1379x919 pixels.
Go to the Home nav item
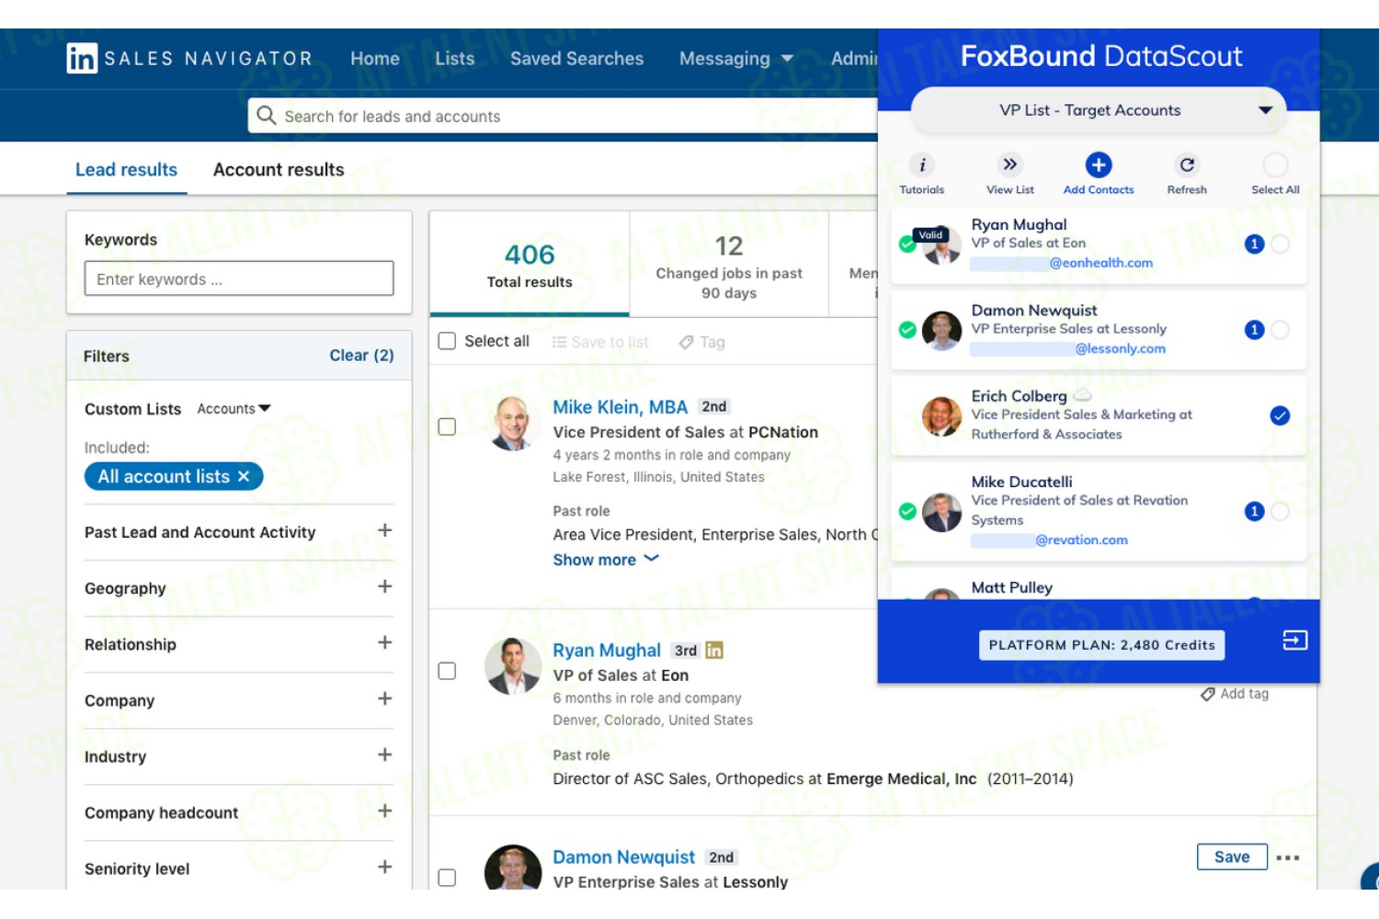[x=375, y=59]
